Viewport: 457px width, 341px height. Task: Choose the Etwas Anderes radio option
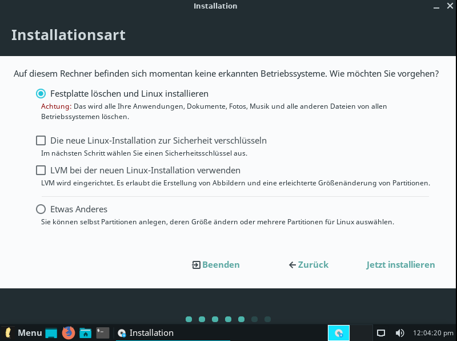(x=41, y=209)
